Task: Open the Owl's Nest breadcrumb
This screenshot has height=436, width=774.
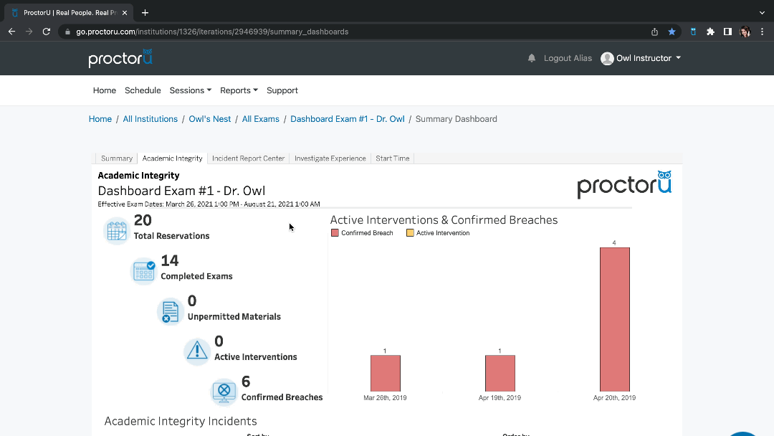Action: pos(210,119)
